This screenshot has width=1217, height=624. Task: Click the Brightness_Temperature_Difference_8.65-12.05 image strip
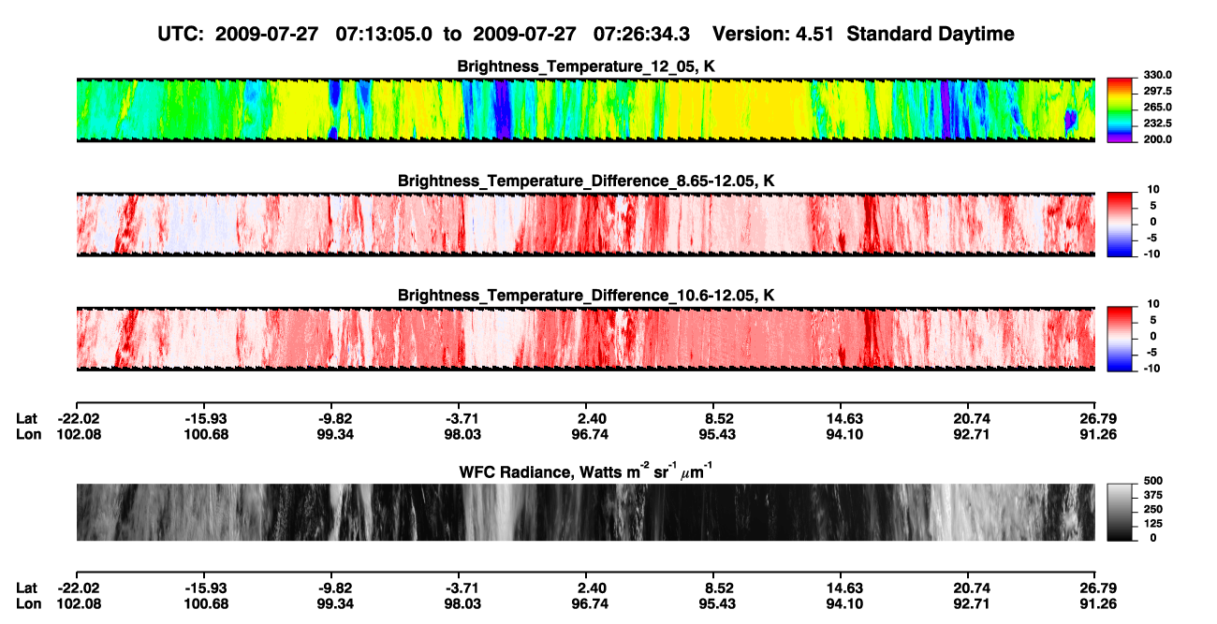click(585, 224)
